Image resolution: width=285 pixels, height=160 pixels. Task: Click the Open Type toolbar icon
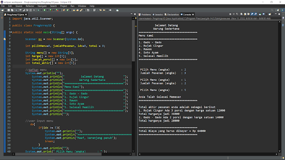tap(74, 10)
